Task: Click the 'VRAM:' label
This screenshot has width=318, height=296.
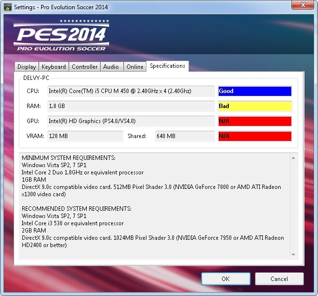Action: 35,136
